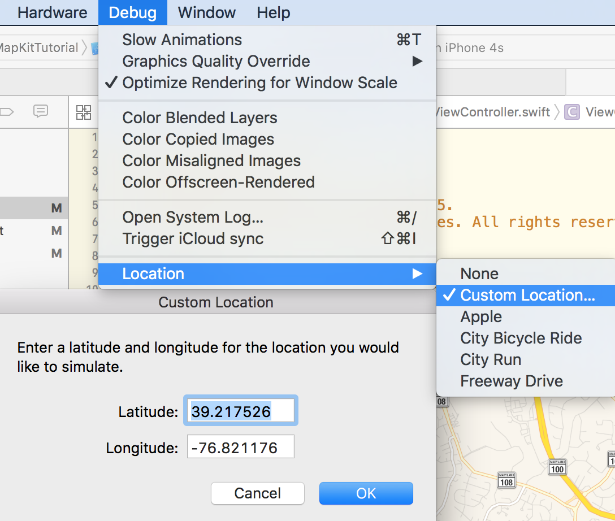Select City Run location
The image size is (615, 521).
(x=526, y=360)
